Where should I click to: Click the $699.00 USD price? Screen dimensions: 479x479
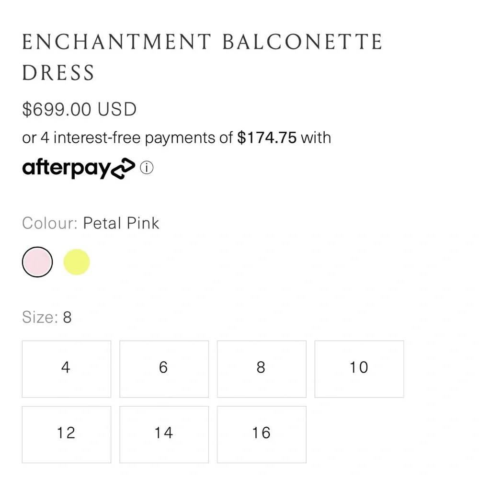coord(80,110)
